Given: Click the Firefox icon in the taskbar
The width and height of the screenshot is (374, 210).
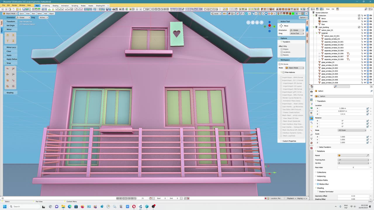Looking at the screenshot, I should 82,206.
